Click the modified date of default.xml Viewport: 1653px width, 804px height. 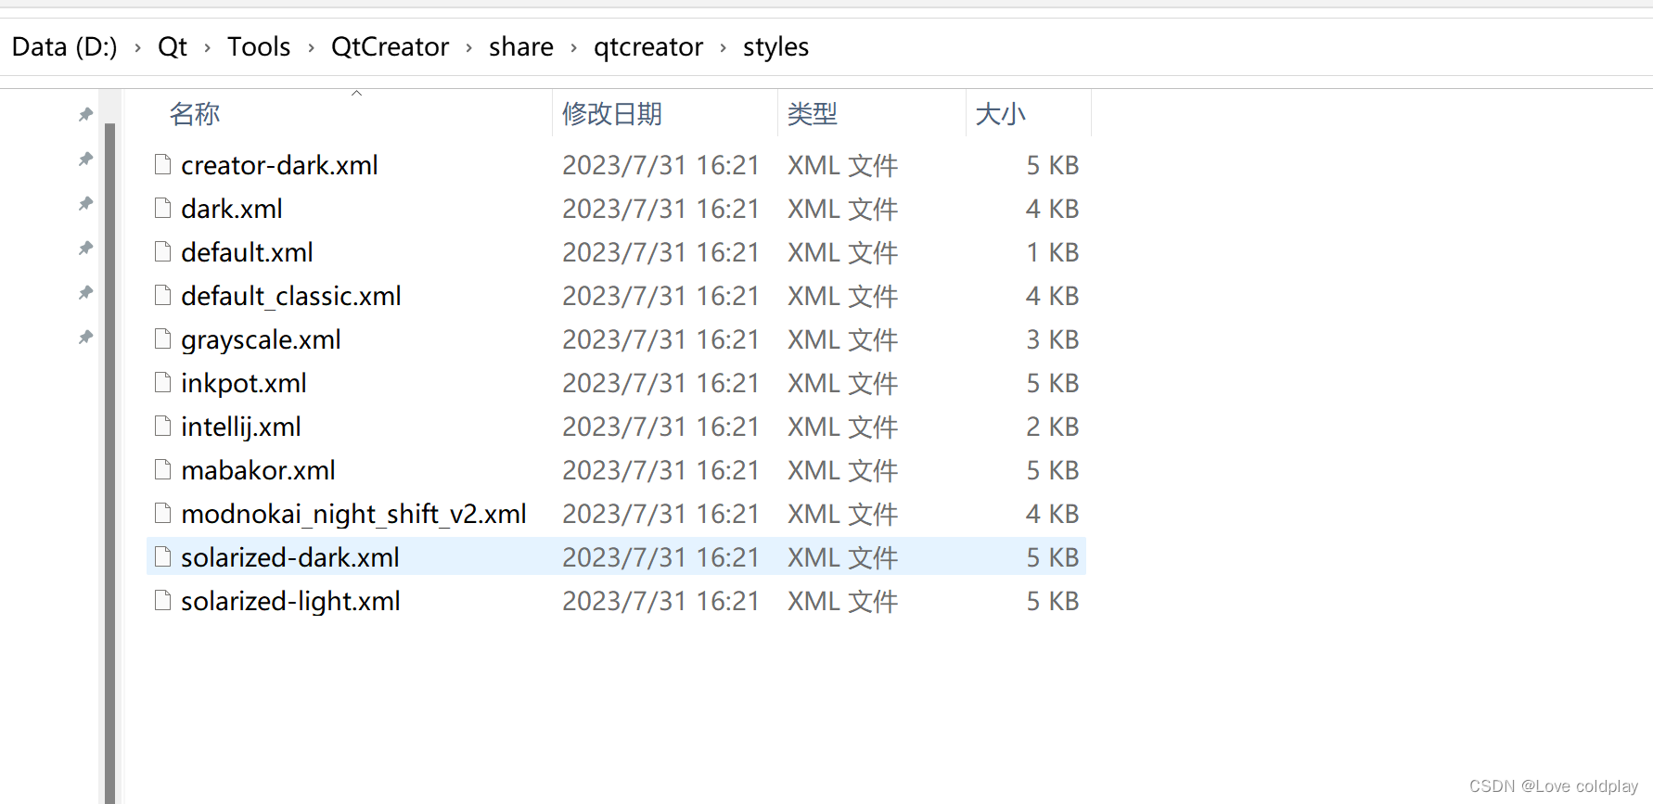(x=660, y=252)
